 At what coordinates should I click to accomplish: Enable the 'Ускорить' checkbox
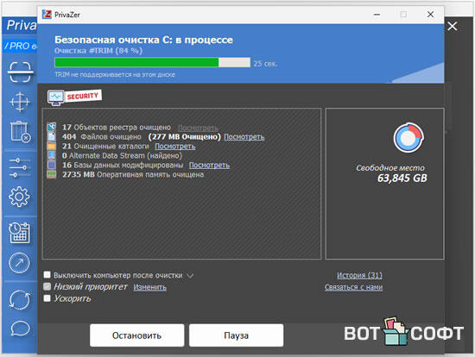47,298
